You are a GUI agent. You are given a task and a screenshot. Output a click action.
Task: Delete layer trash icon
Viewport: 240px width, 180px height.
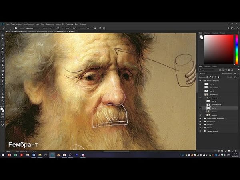(236, 151)
